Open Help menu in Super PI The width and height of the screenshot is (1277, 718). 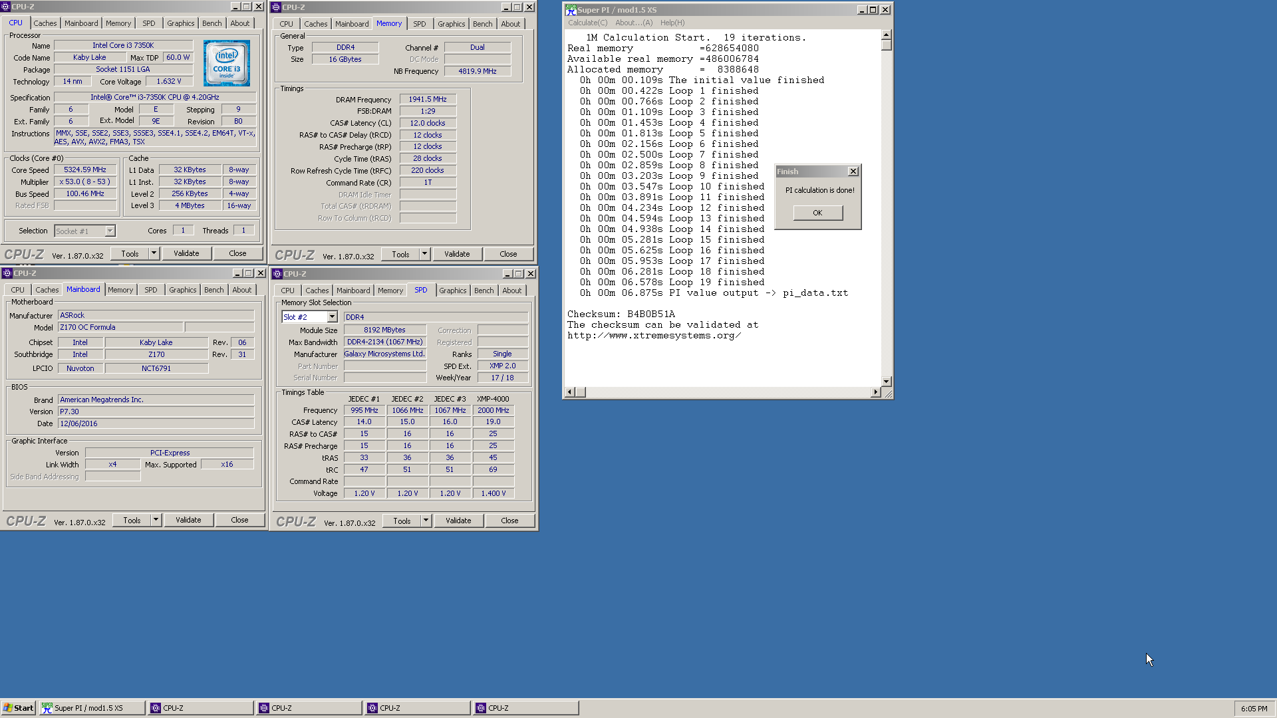tap(672, 23)
